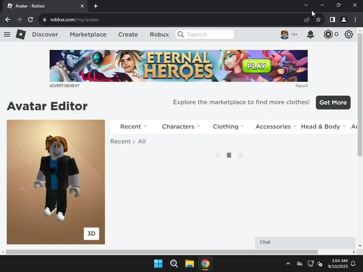Image resolution: width=363 pixels, height=272 pixels.
Task: Click the horizontal page scrollbar
Action: click(162, 252)
